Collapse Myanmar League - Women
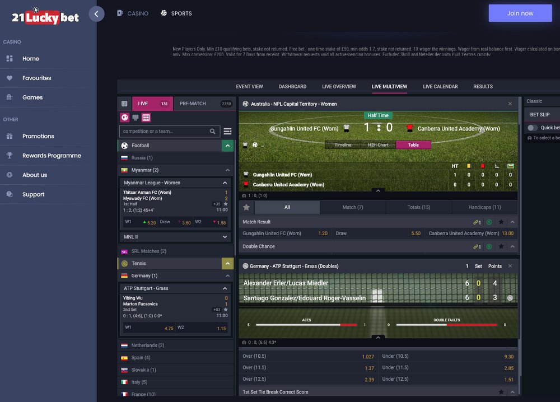Image resolution: width=560 pixels, height=402 pixels. point(225,183)
